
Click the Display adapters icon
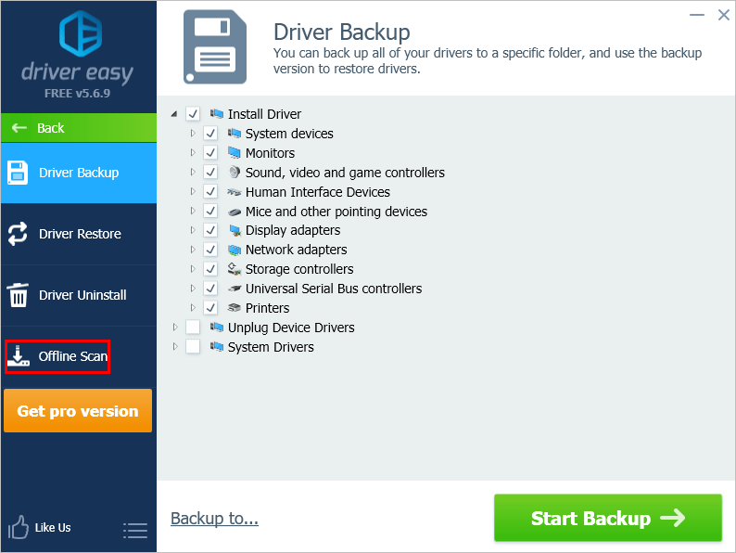coord(235,230)
